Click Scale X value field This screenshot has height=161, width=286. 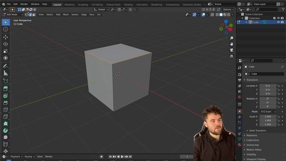click(x=268, y=117)
